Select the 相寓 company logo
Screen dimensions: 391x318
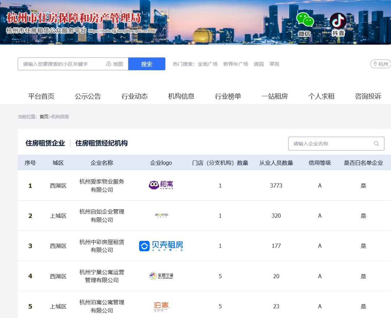161,185
